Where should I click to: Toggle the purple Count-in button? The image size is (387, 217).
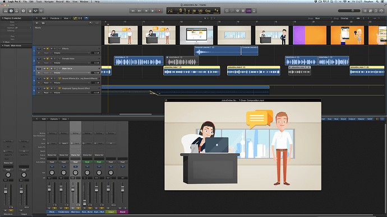pyautogui.click(x=248, y=11)
